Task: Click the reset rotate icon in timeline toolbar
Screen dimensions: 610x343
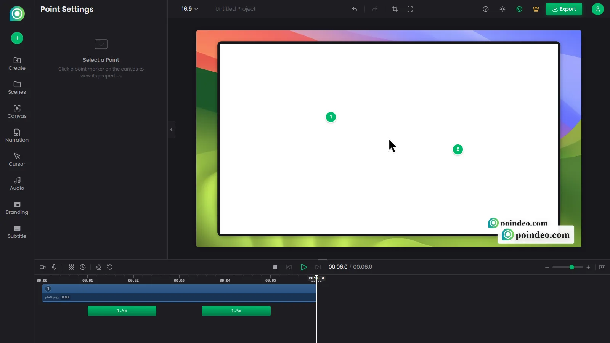Action: 110,267
